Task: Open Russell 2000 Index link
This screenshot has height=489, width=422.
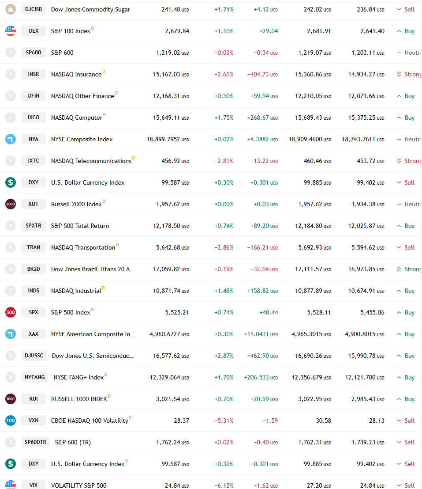Action: point(76,204)
